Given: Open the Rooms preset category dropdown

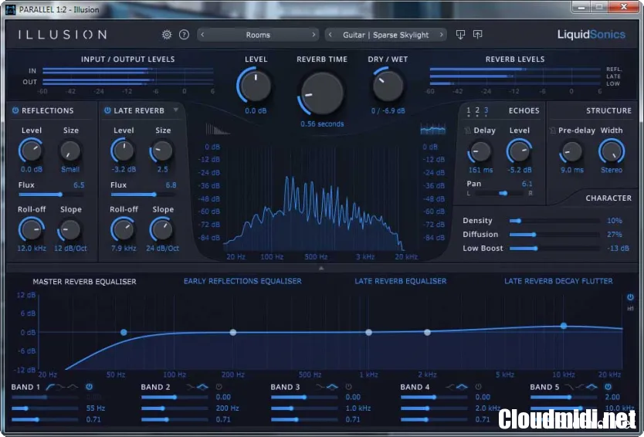Looking at the screenshot, I should point(258,35).
